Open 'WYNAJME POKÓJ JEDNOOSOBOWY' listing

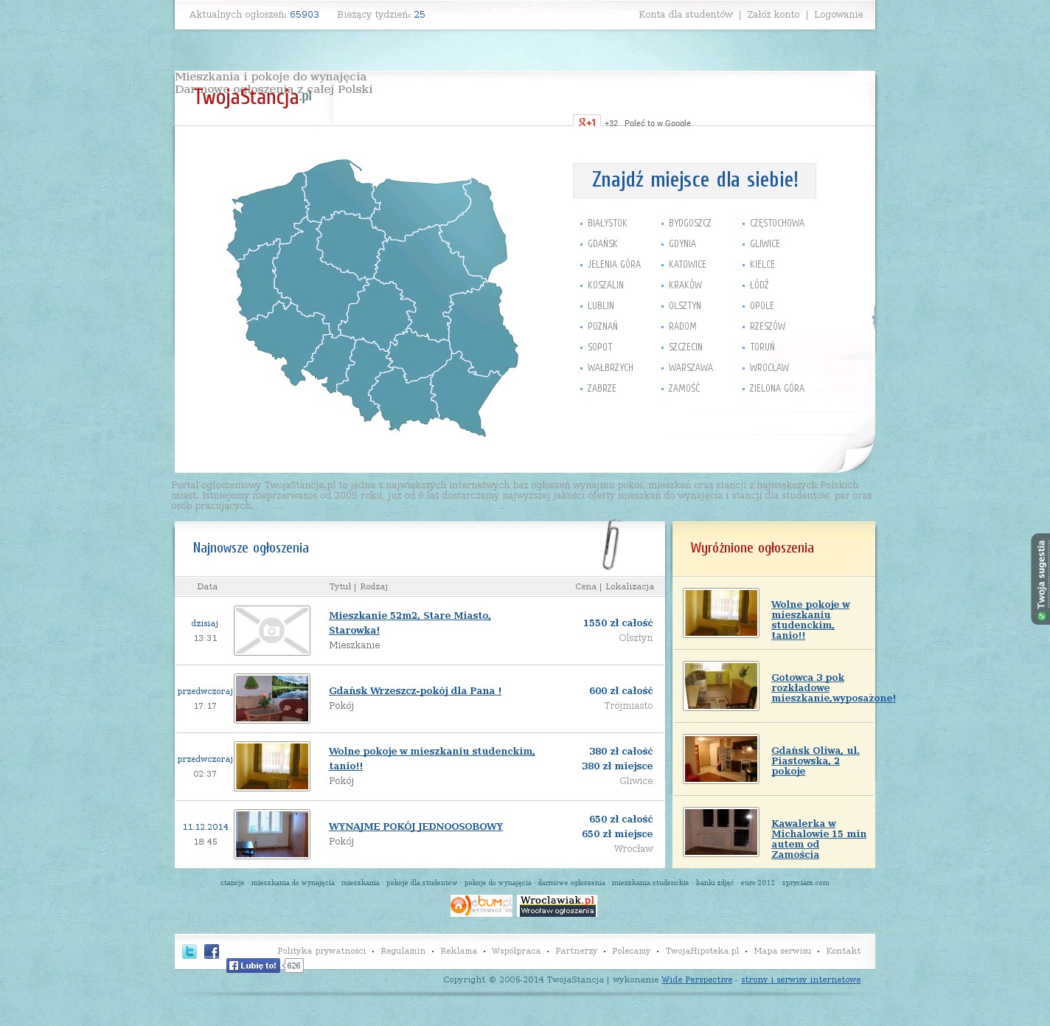coord(416,826)
